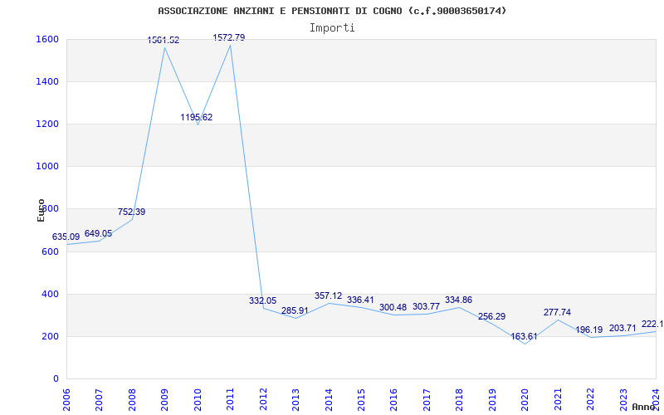The width and height of the screenshot is (664, 415).
Task: Select the x-axis year 2008
Action: (x=132, y=399)
